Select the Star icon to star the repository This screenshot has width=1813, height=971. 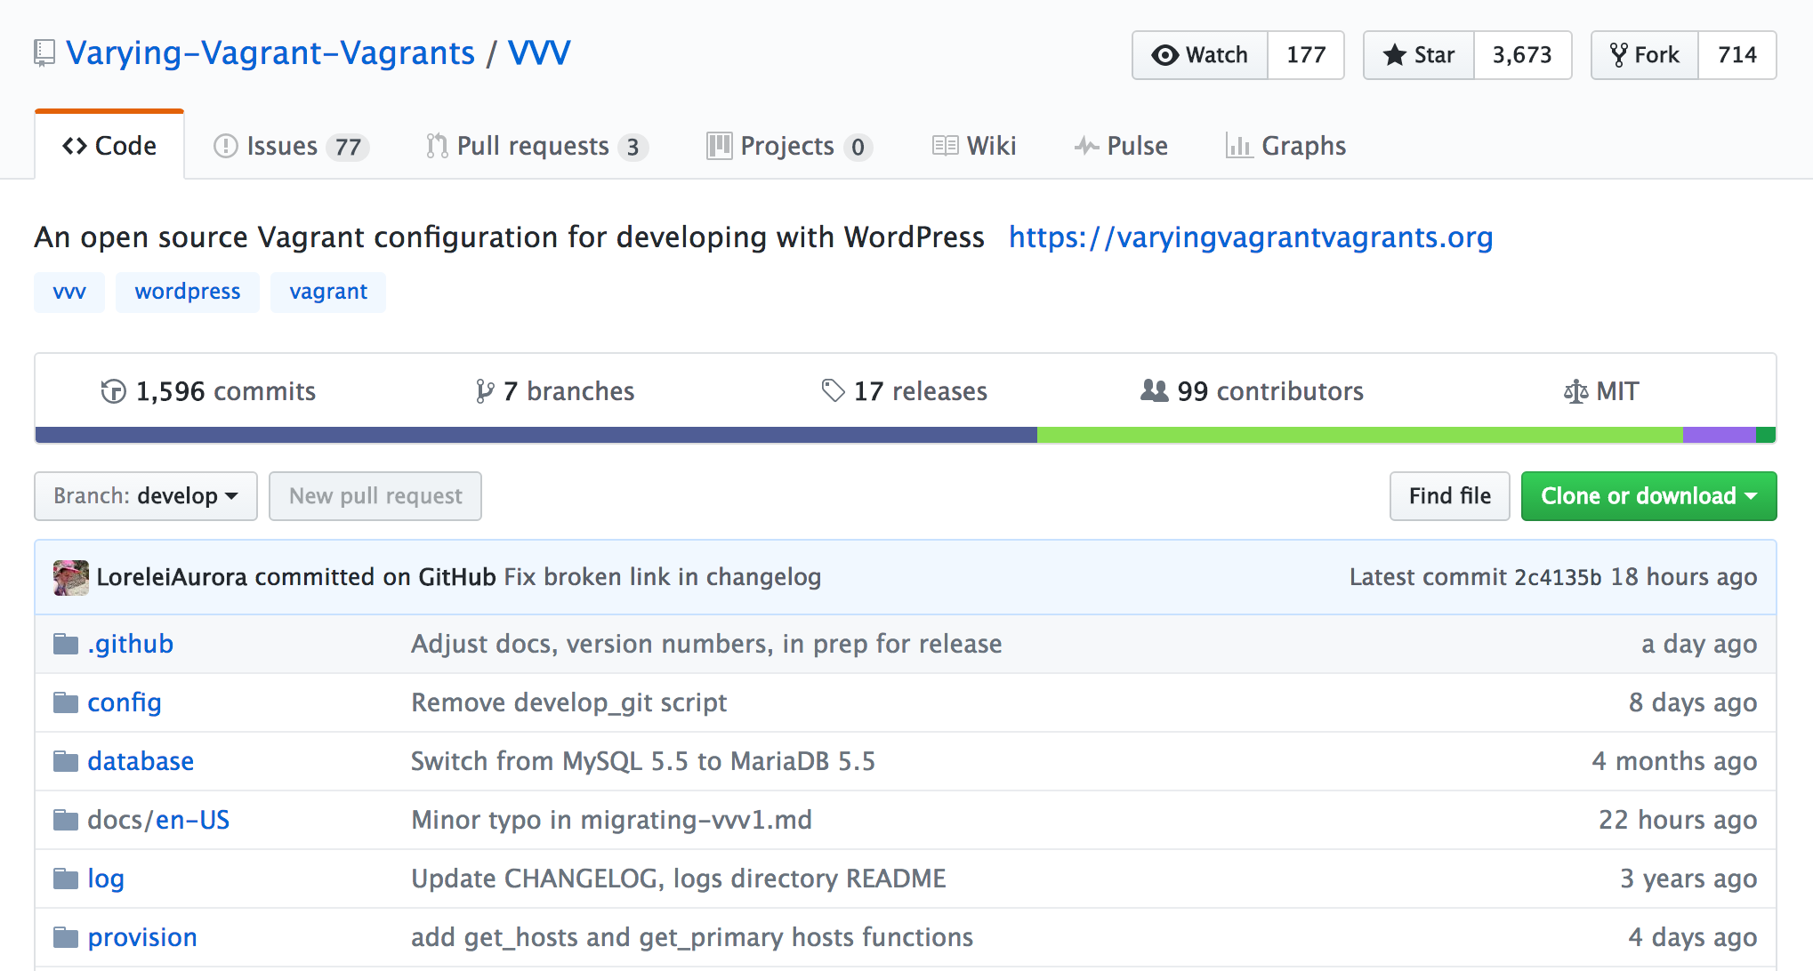[1395, 55]
